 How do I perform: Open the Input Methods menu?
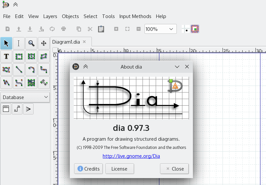pyautogui.click(x=135, y=16)
